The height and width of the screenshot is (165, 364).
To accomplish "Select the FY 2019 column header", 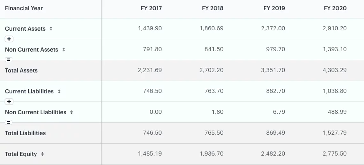I will click(274, 8).
